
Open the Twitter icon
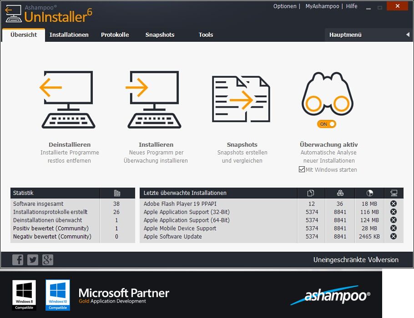[33, 260]
